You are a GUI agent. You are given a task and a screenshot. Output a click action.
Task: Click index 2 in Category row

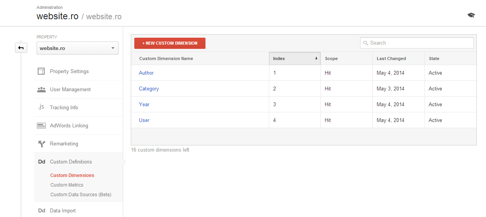(x=274, y=88)
